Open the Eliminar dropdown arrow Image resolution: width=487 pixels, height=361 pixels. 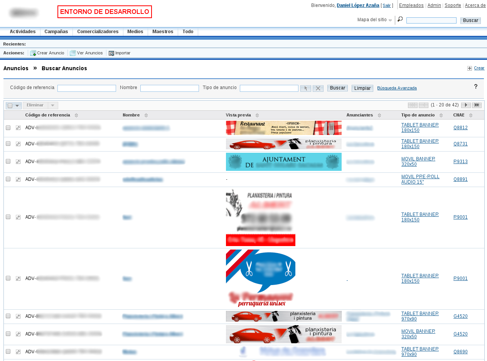pos(52,105)
